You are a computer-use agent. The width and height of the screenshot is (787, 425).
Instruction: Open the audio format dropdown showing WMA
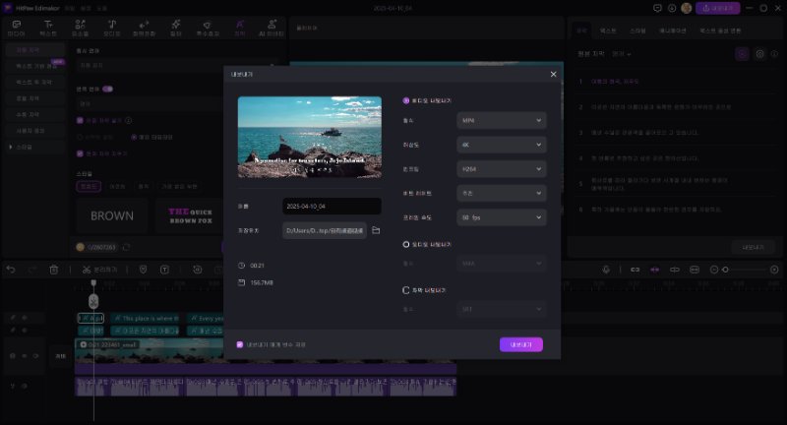502,264
